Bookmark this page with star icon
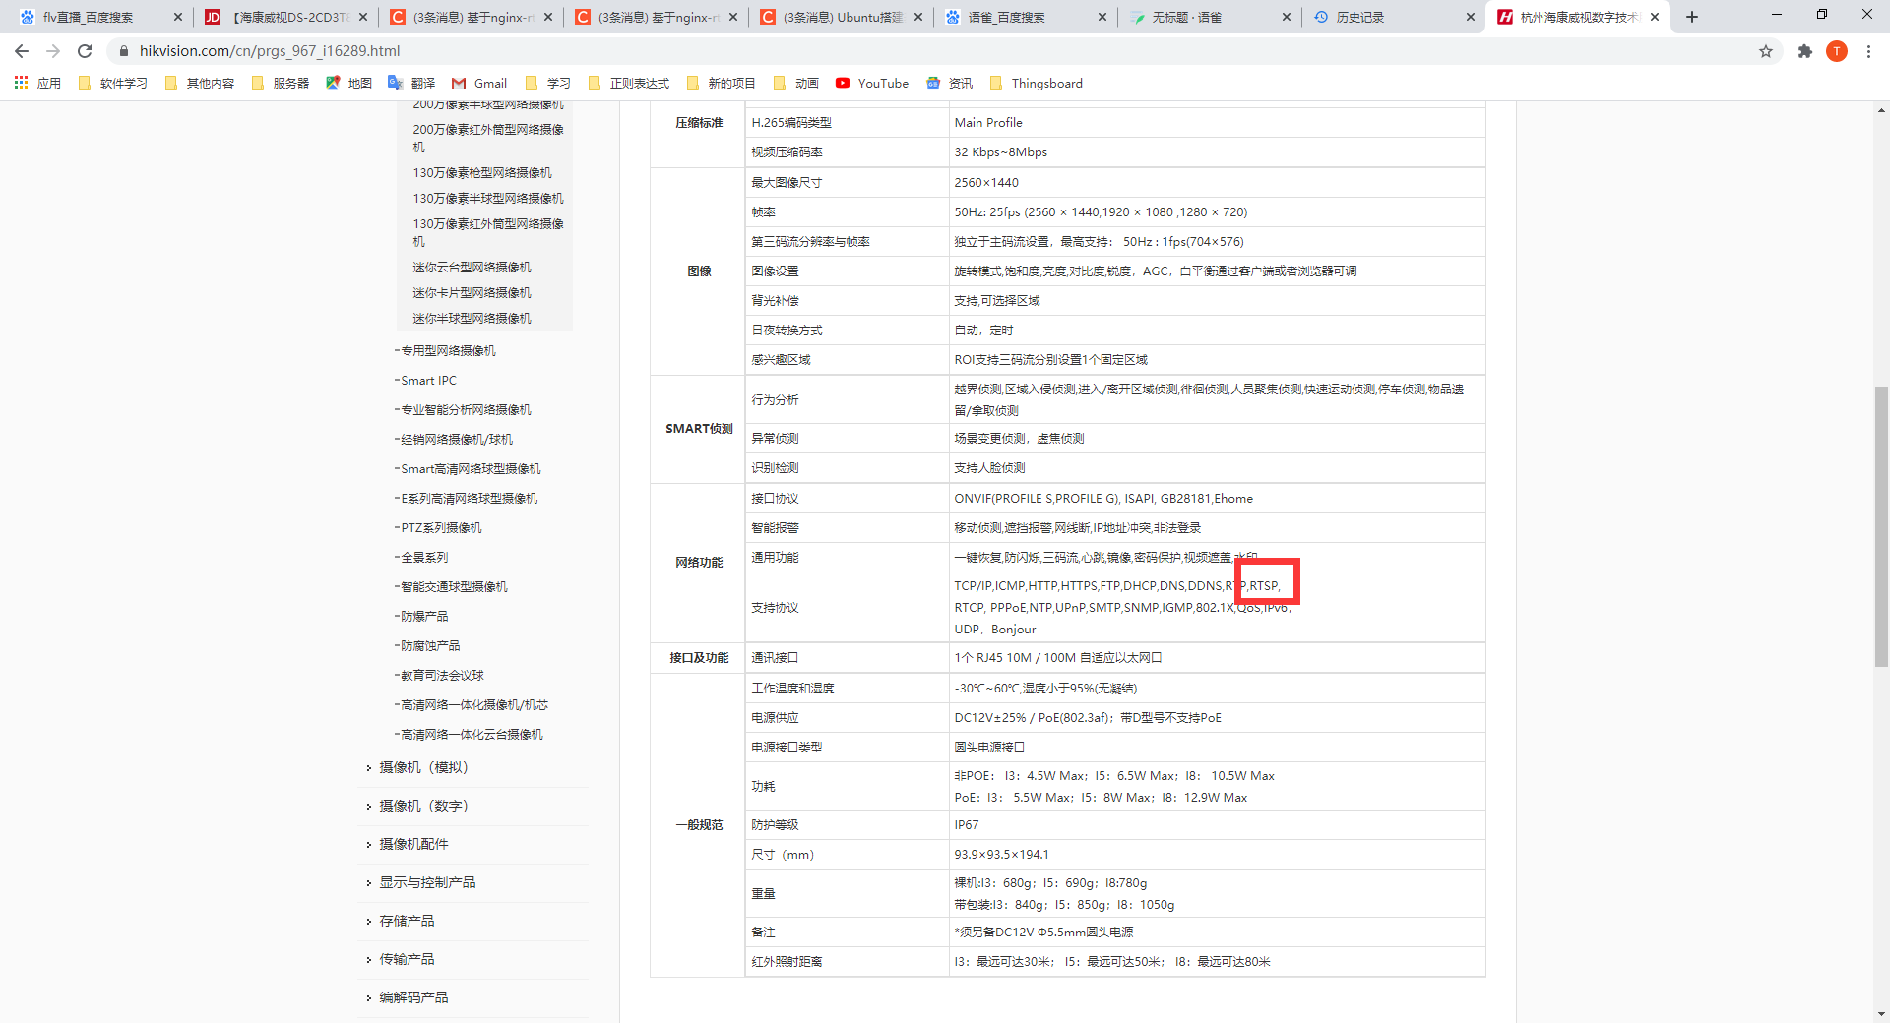The height and width of the screenshot is (1023, 1890). 1766,51
